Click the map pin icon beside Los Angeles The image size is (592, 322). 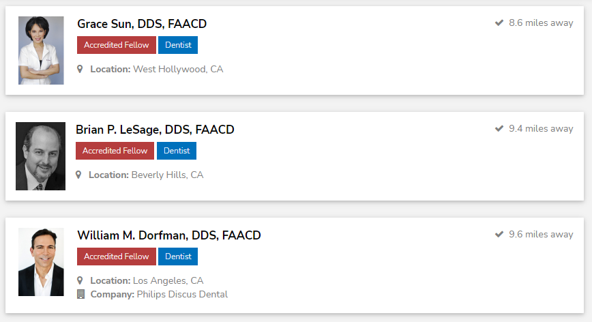point(80,280)
